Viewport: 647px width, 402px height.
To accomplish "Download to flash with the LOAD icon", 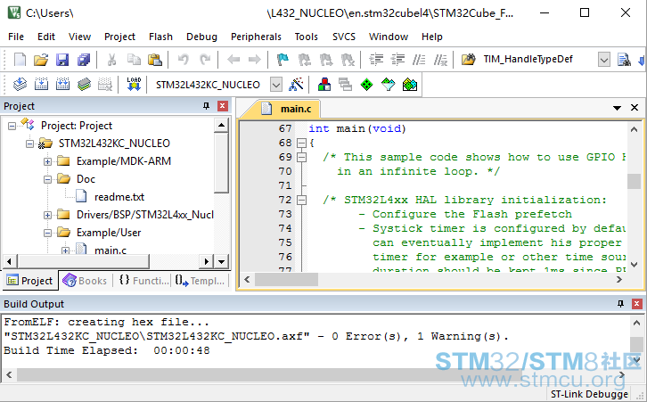I will [x=134, y=85].
